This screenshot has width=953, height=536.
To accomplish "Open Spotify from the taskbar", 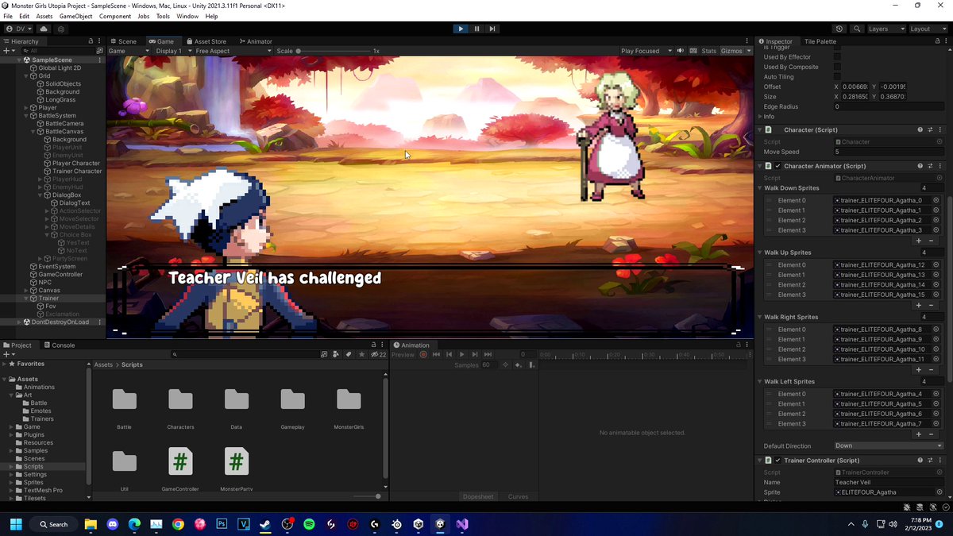I will (310, 524).
